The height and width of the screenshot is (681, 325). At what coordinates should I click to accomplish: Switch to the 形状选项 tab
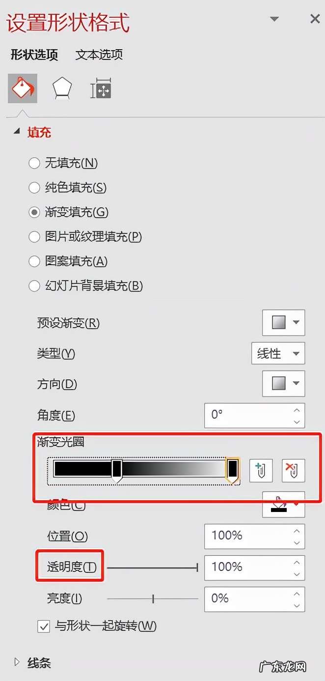[34, 55]
